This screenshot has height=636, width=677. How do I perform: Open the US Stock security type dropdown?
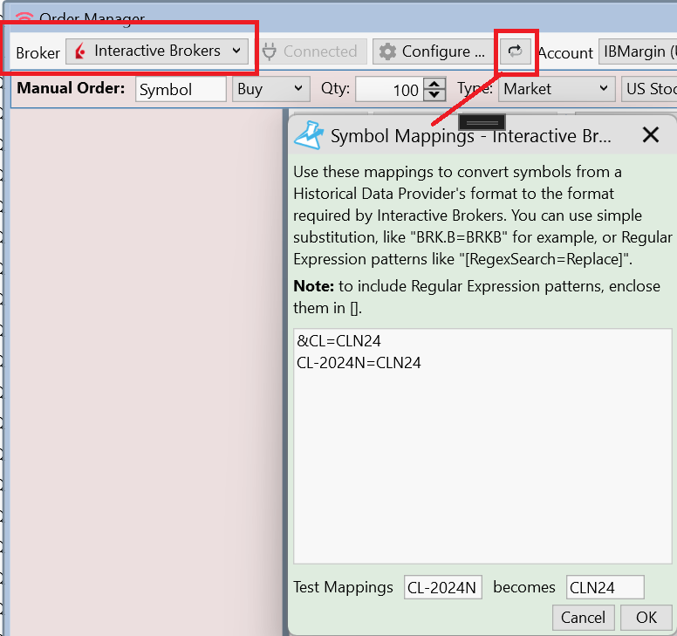tap(649, 89)
